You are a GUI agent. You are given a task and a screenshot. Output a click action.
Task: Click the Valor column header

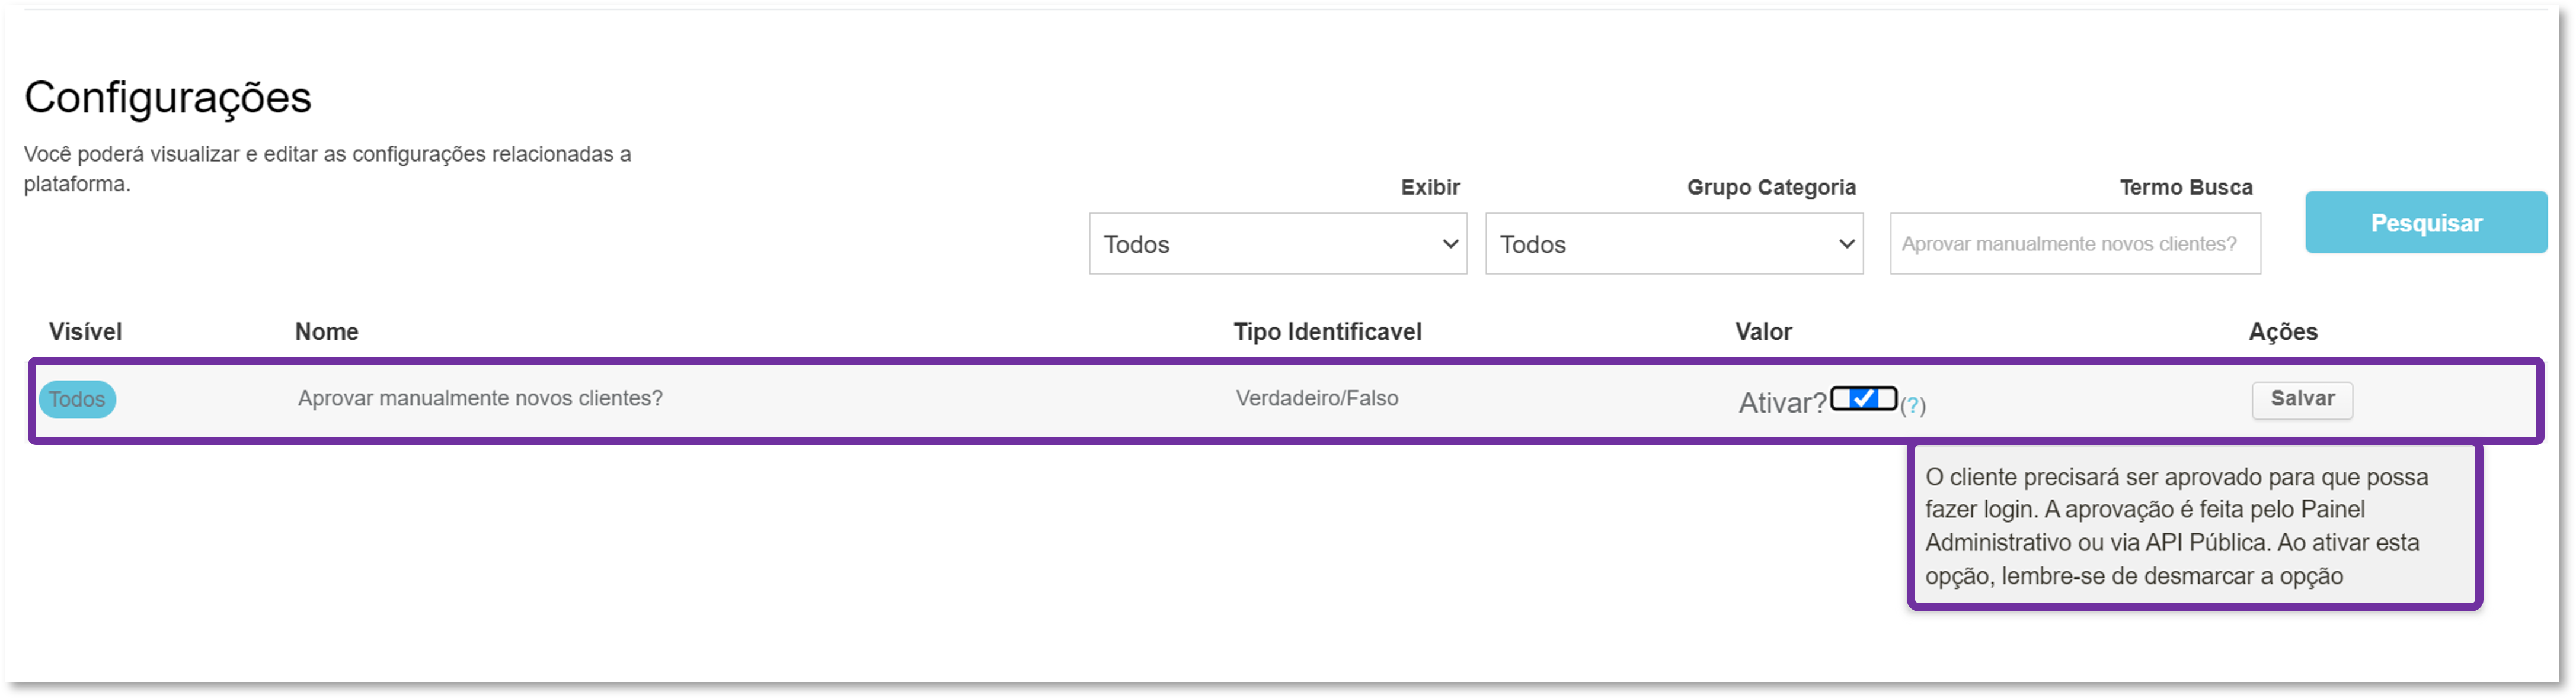[1763, 331]
